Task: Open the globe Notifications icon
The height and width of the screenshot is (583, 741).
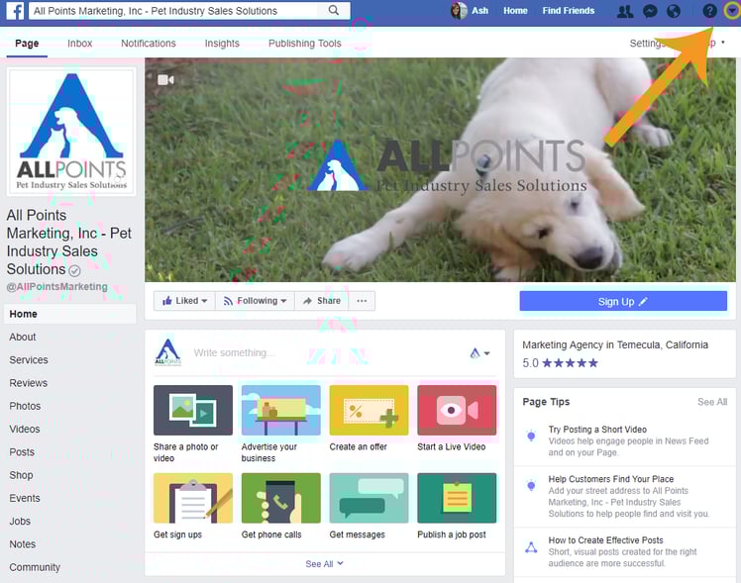Action: (x=674, y=11)
